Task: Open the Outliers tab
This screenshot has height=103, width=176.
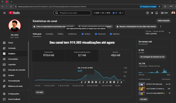Action: pos(86,34)
